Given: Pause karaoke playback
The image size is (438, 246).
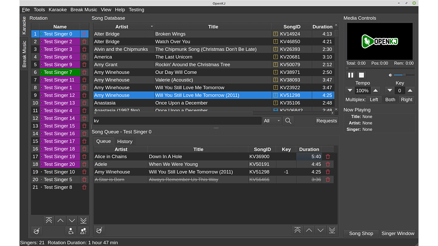Looking at the screenshot, I should click(x=351, y=75).
